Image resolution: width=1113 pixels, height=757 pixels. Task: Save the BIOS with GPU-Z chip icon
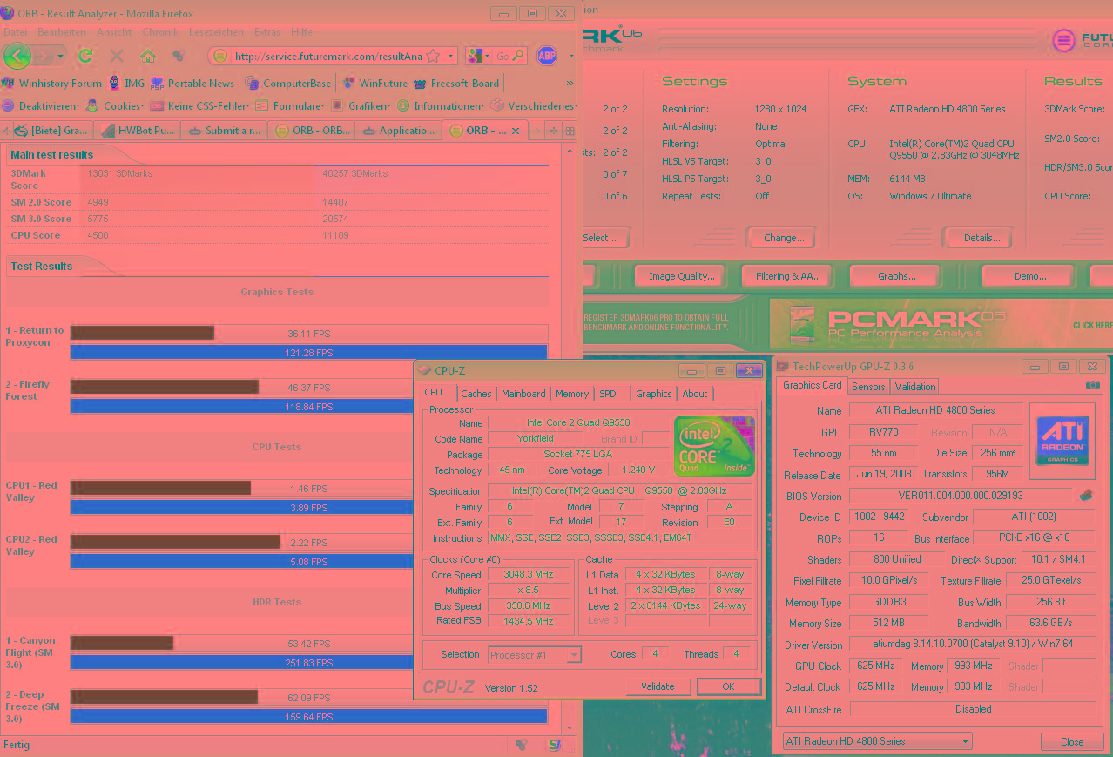click(1086, 496)
